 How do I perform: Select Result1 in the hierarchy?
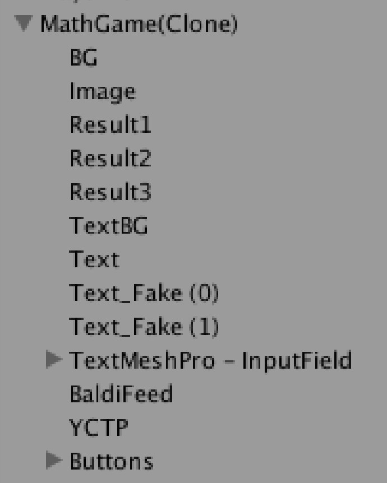110,126
